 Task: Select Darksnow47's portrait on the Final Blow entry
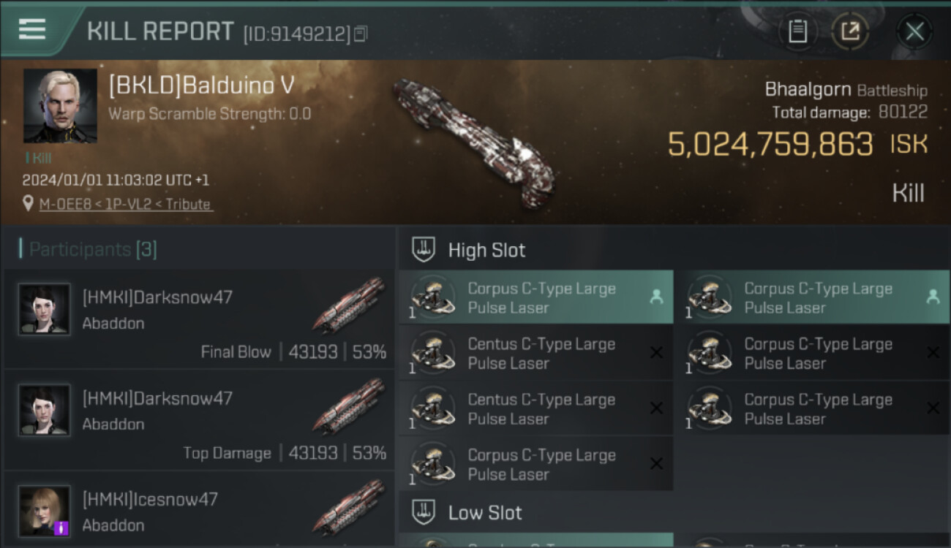[45, 309]
